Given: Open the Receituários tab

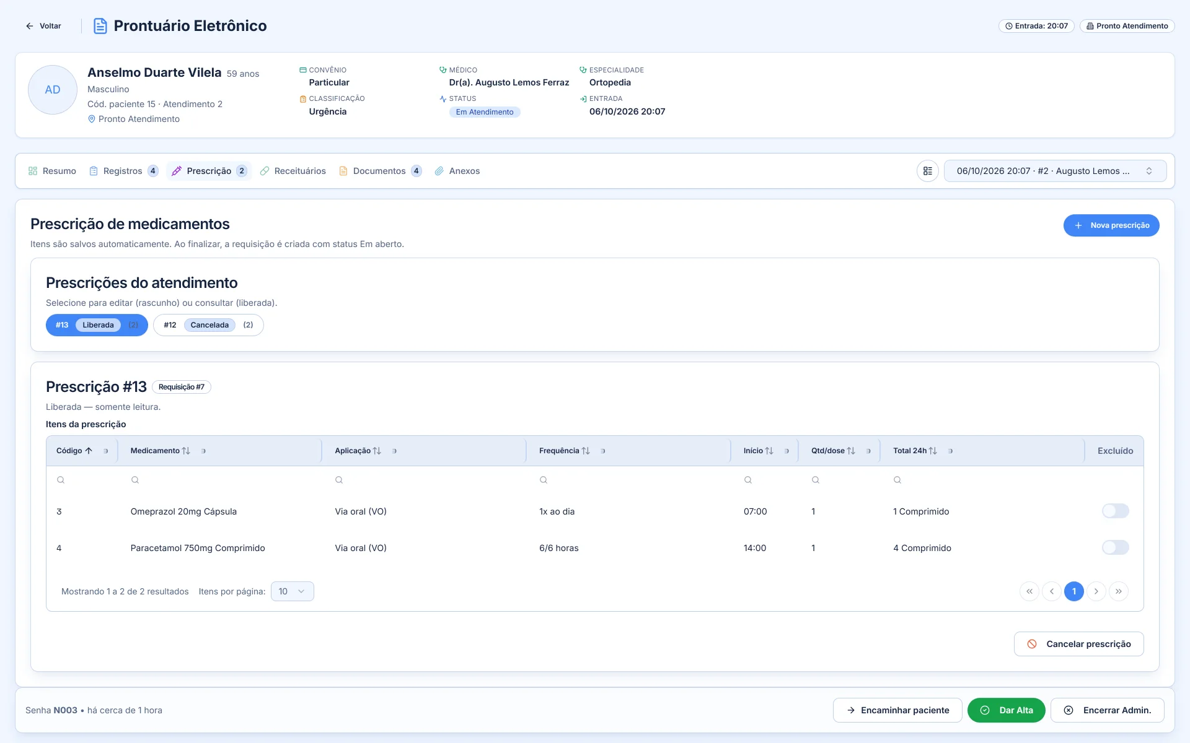Looking at the screenshot, I should (293, 171).
